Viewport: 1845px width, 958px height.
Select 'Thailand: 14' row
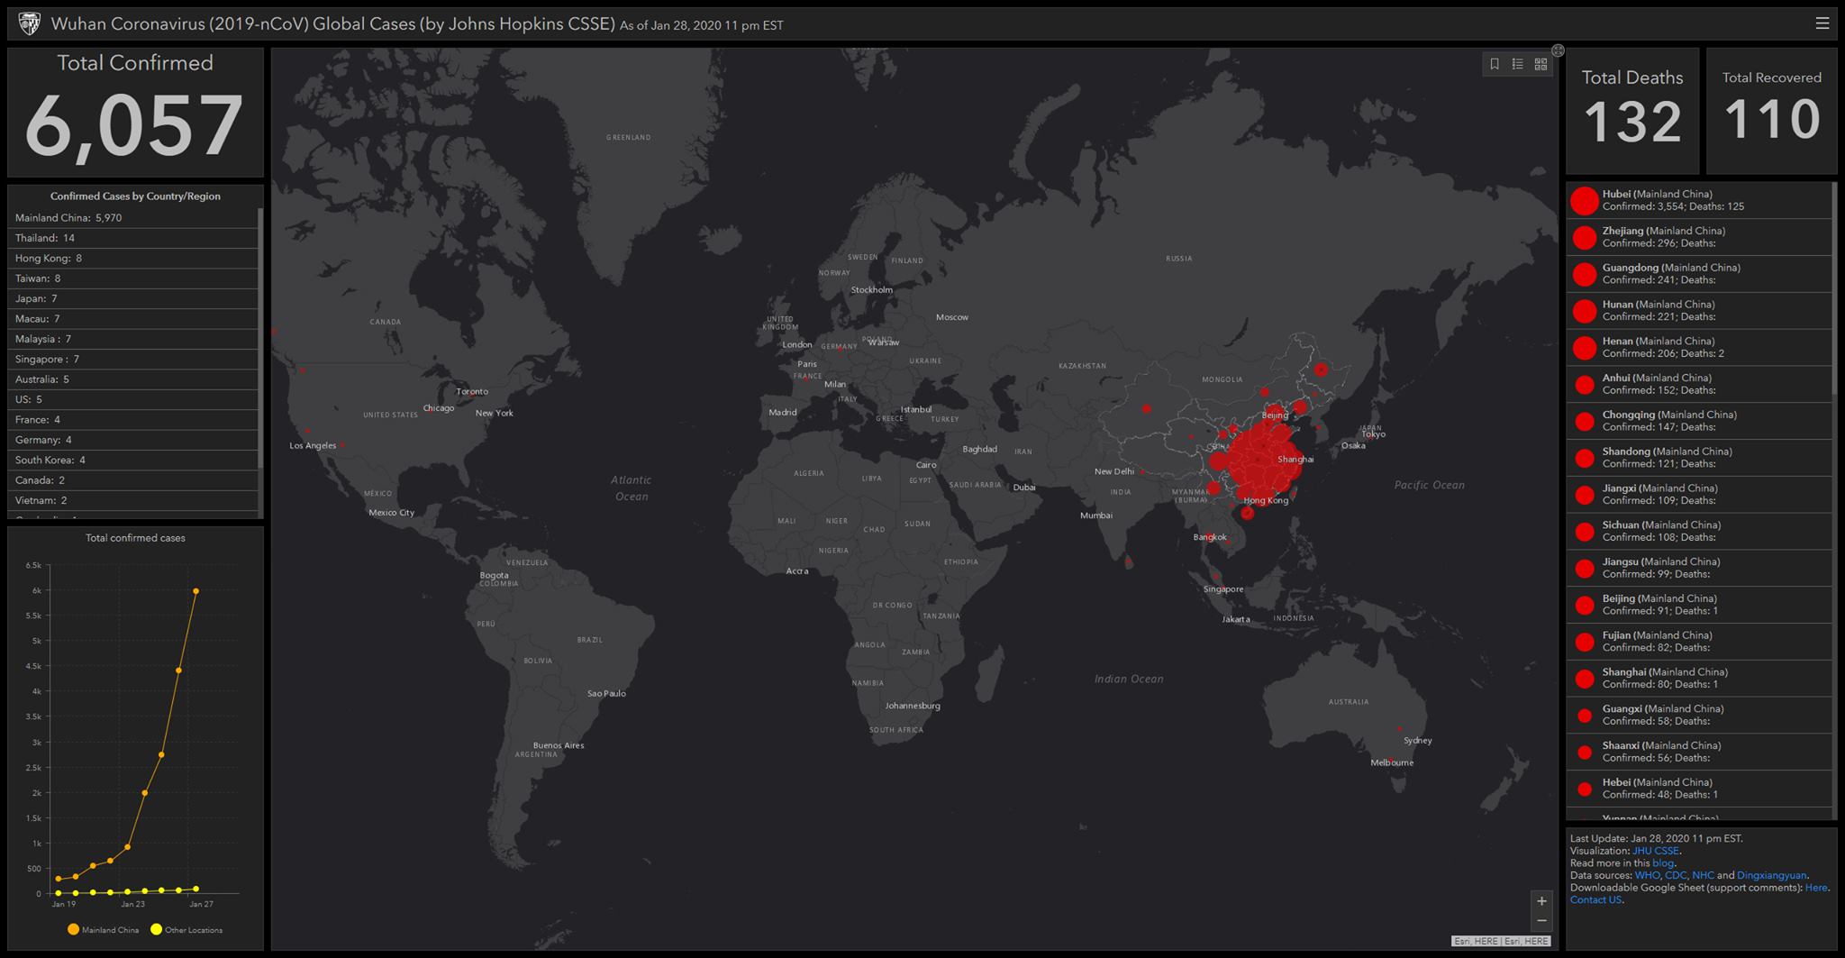pyautogui.click(x=133, y=238)
